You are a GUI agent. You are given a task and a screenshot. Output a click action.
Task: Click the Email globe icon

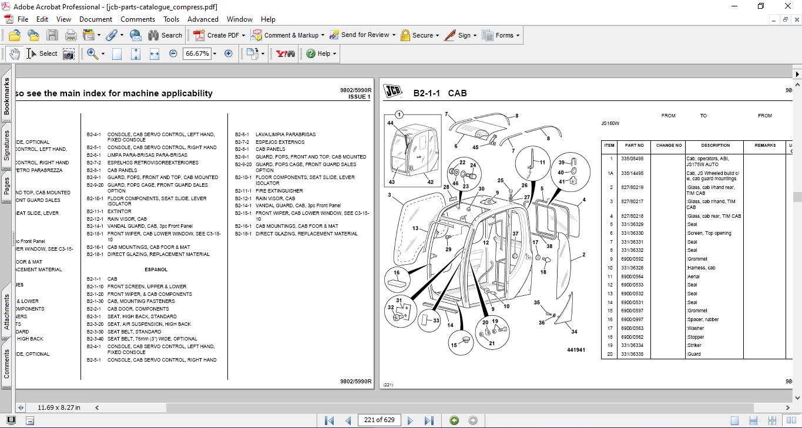[135, 35]
